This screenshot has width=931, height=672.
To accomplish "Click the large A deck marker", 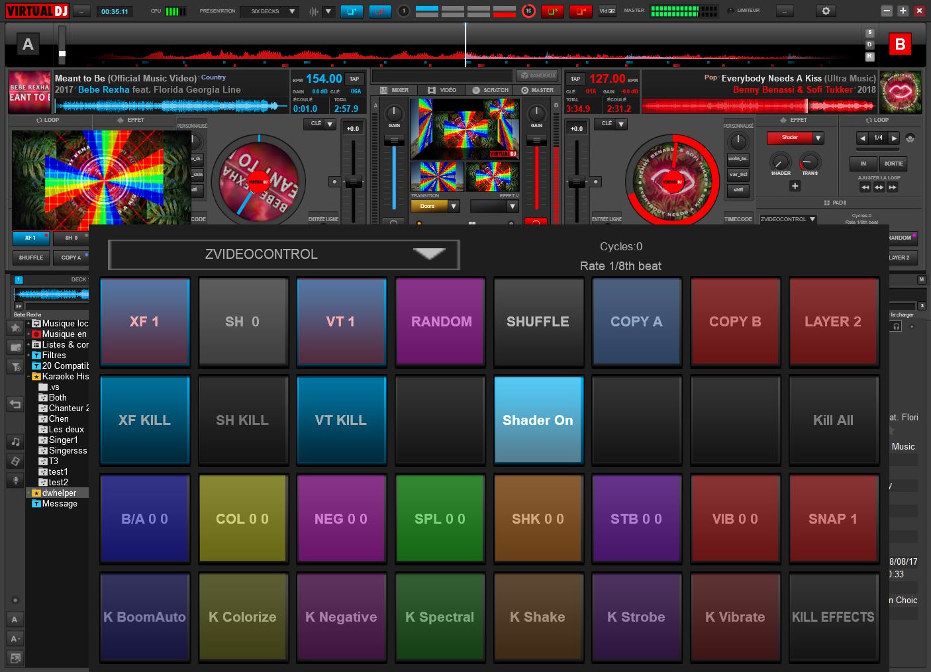I will coord(28,44).
